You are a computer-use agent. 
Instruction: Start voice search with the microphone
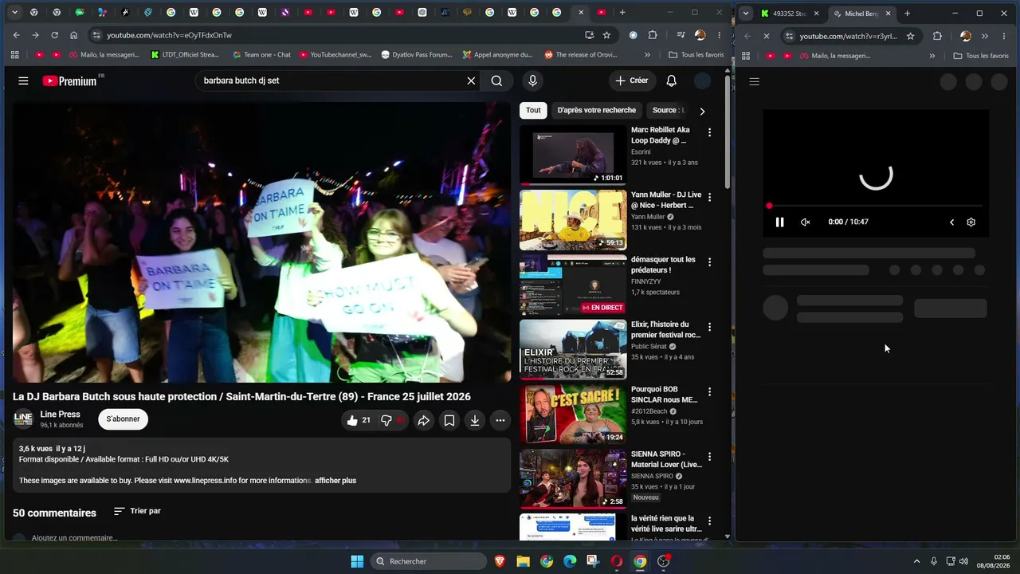[x=532, y=81]
